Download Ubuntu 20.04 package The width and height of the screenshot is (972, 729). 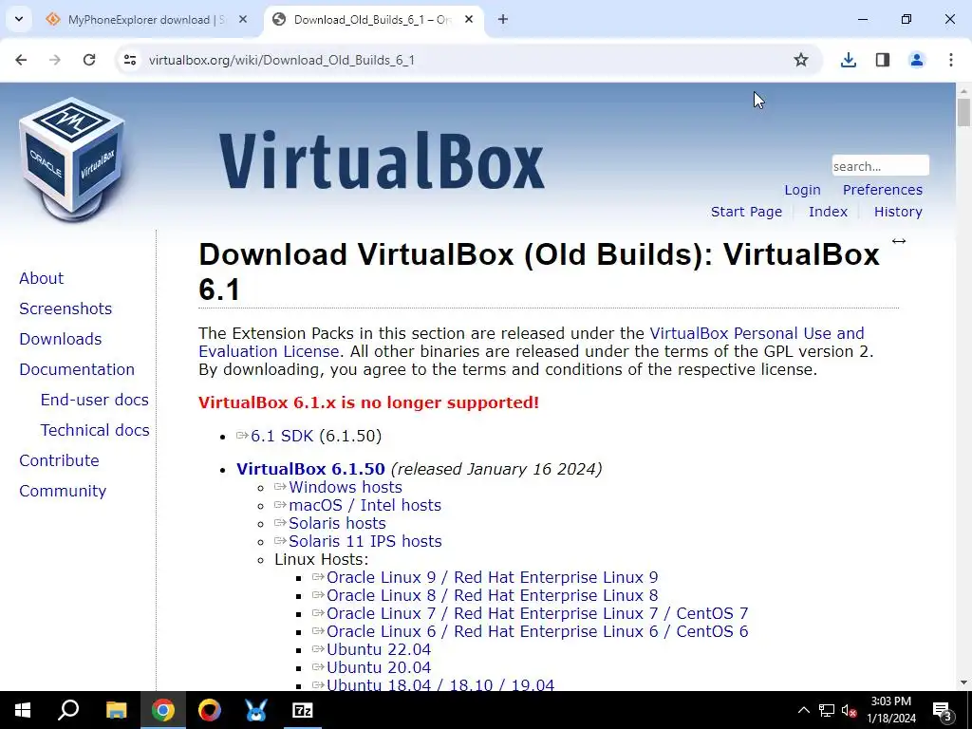tap(378, 667)
